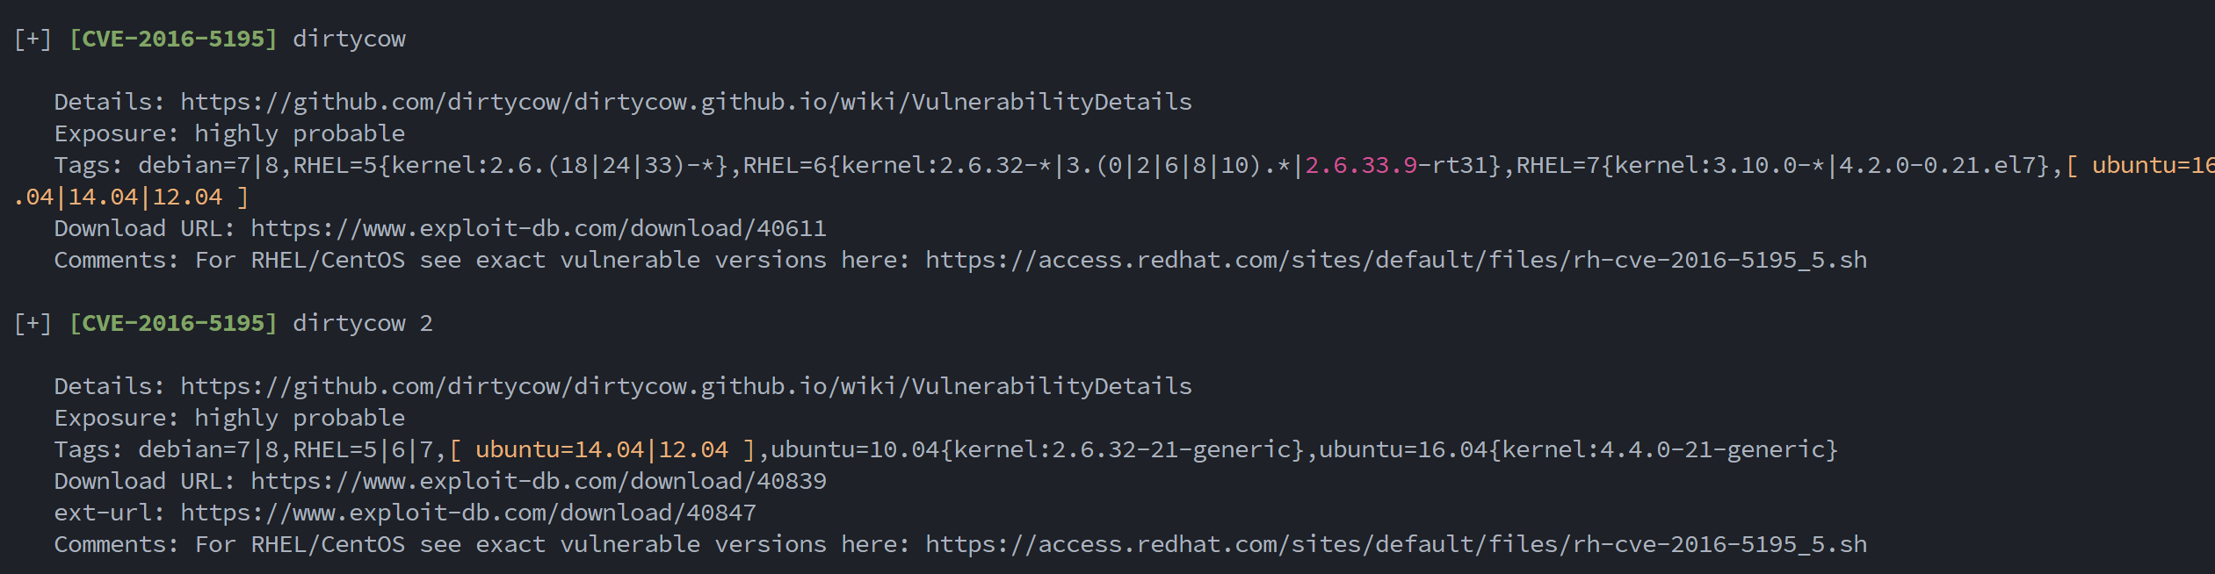Click the [+] marker before dirtycow 2
The width and height of the screenshot is (2215, 574).
(33, 323)
